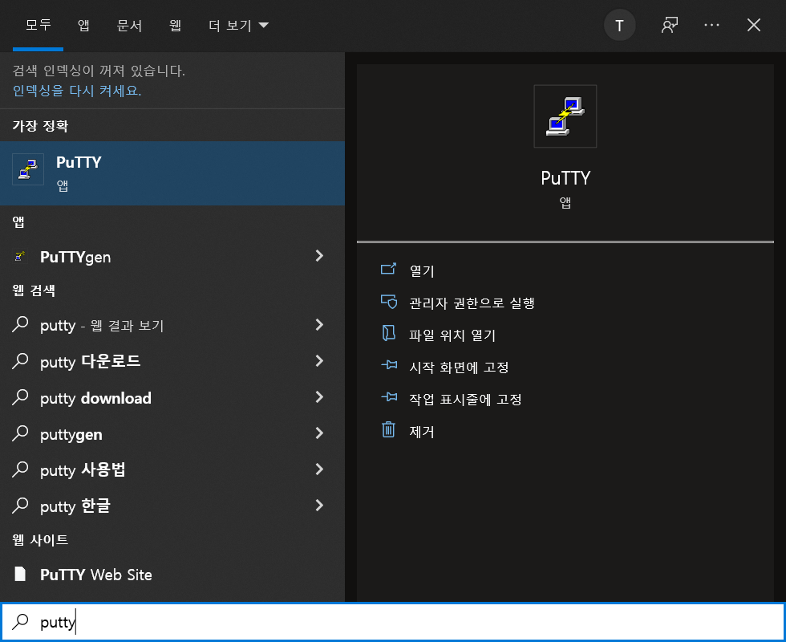Expand 'putty - 웹 결과 보기' chevron
This screenshot has width=786, height=642.
pos(319,324)
